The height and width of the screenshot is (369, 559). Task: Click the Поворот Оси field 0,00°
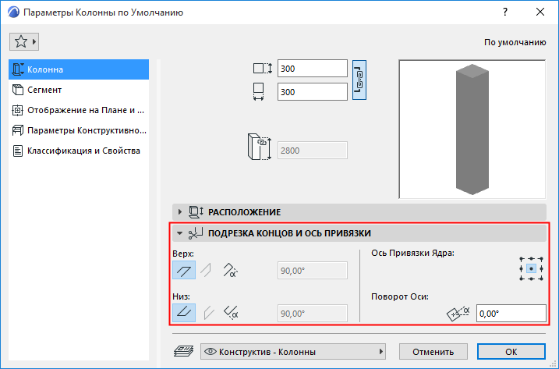511,314
